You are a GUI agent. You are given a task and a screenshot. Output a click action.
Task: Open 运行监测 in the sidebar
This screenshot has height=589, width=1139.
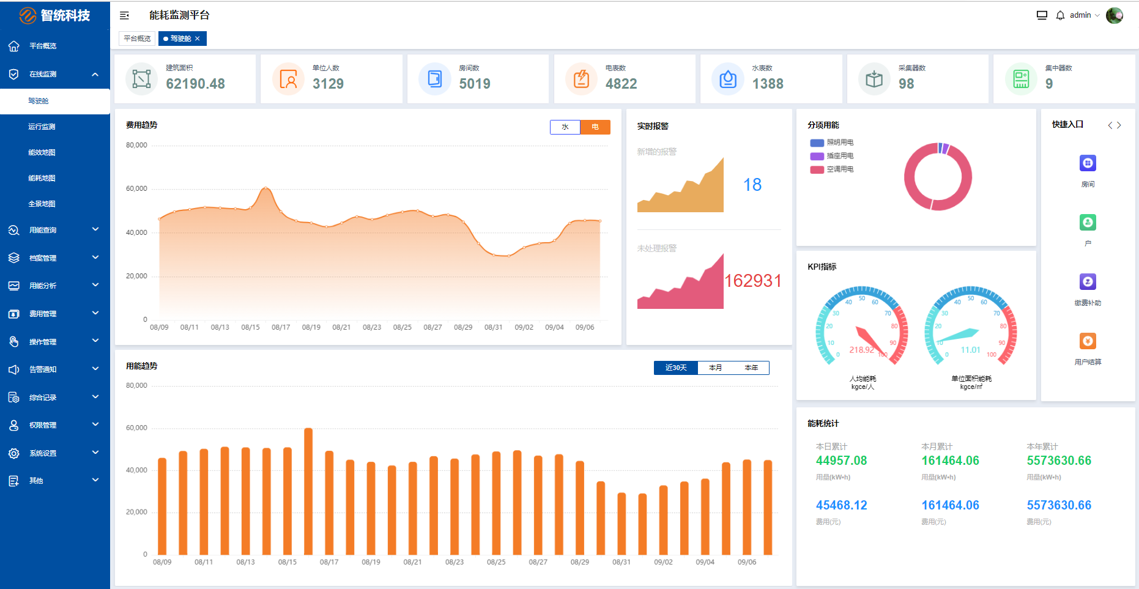pyautogui.click(x=42, y=127)
